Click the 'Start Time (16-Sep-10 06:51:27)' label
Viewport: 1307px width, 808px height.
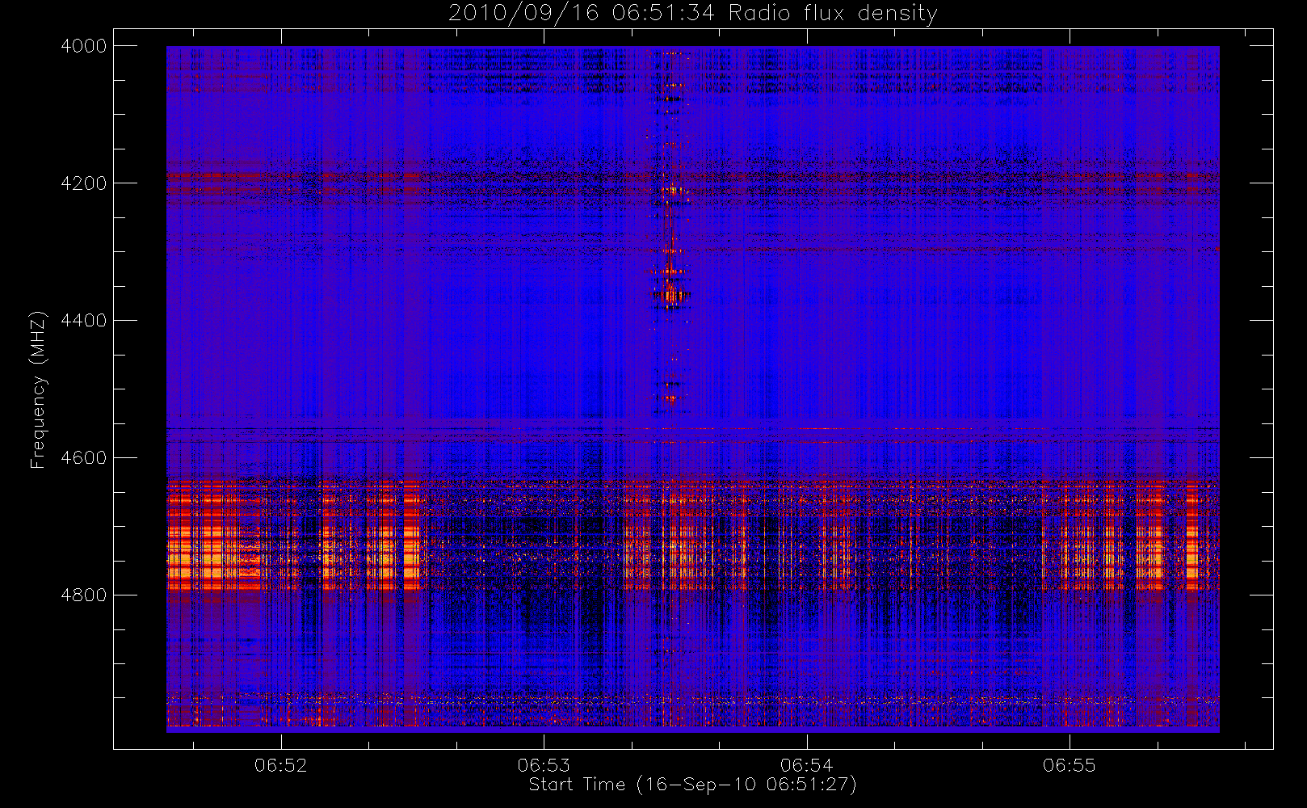692,785
